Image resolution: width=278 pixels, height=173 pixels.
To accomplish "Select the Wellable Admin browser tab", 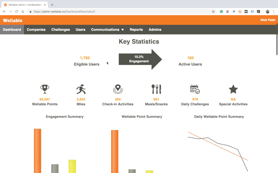I will (x=25, y=5).
